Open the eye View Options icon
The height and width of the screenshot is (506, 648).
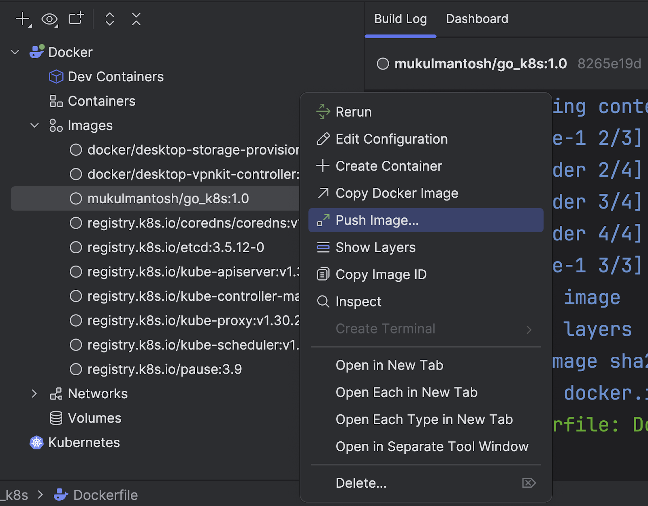tap(50, 19)
